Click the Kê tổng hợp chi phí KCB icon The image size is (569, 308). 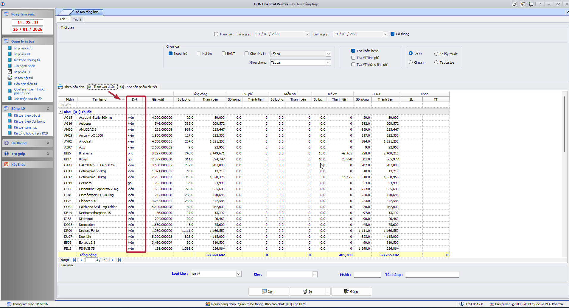click(x=10, y=133)
